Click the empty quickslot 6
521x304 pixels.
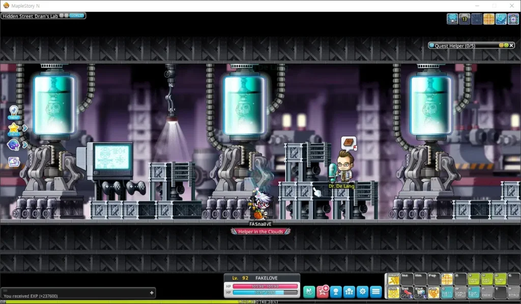(x=514, y=279)
